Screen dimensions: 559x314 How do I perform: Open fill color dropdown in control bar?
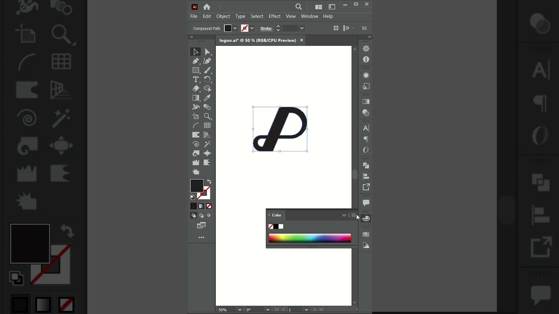point(235,28)
